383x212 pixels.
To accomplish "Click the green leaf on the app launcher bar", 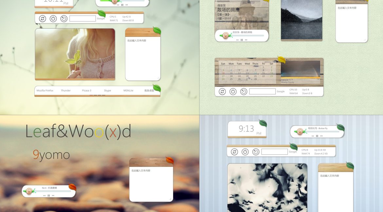I will (x=157, y=88).
